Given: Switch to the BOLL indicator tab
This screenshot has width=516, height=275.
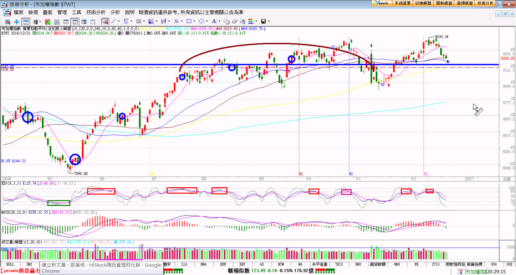Looking at the screenshot, I should (10, 264).
